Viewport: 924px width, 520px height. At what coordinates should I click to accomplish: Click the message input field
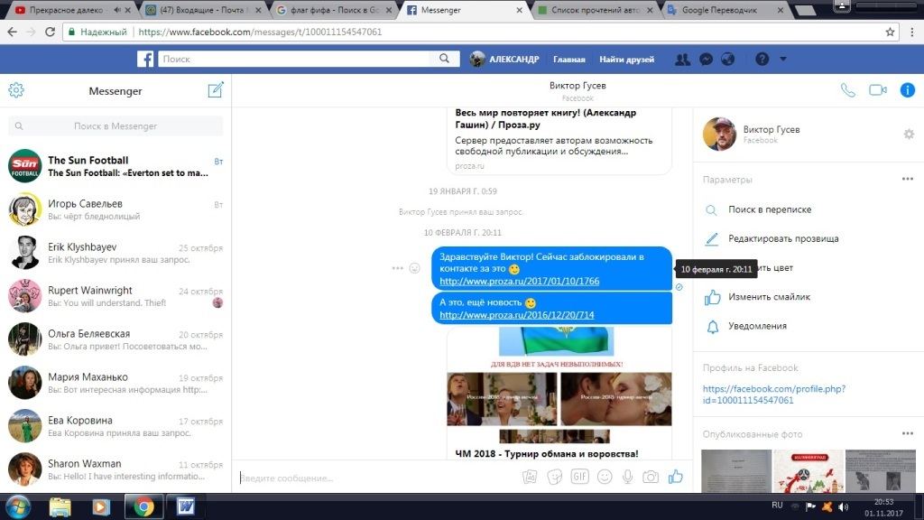click(377, 478)
